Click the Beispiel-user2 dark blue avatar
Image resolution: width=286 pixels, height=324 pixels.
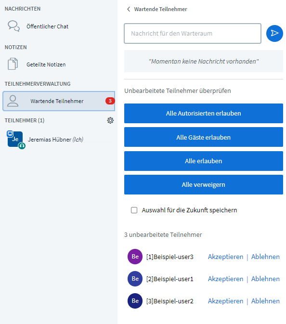[135, 301]
